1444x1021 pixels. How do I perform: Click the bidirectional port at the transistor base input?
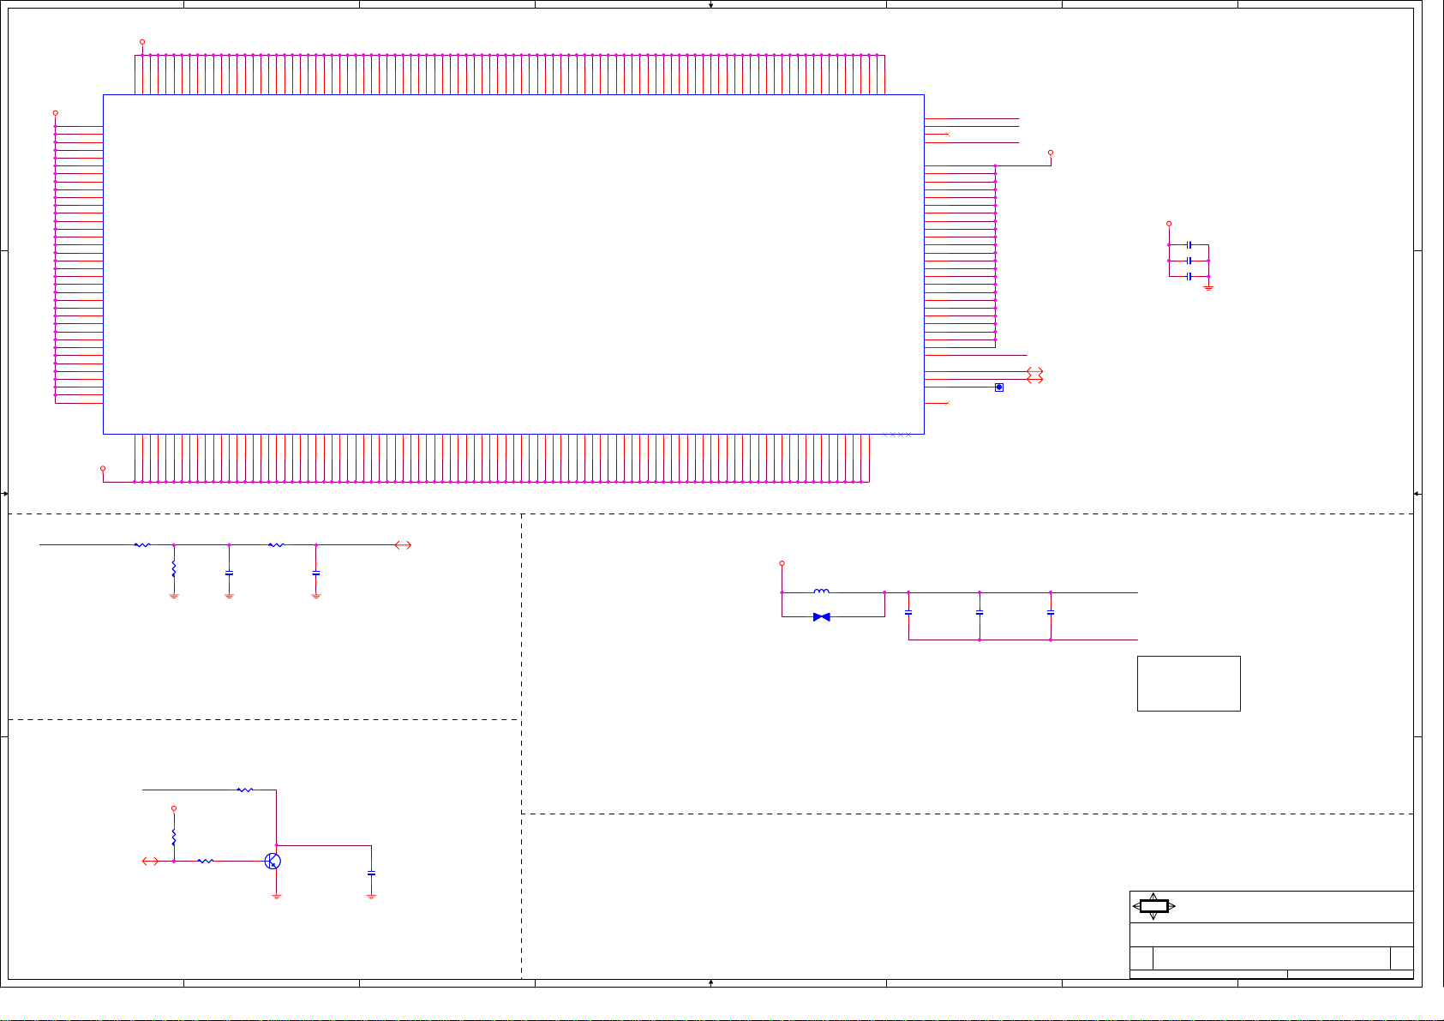[150, 861]
